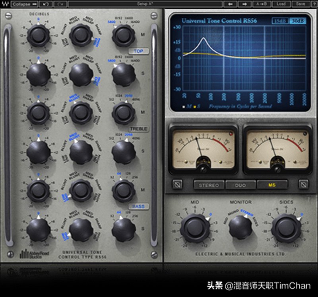
Task: Select the BASS band label button
Action: pos(138,206)
